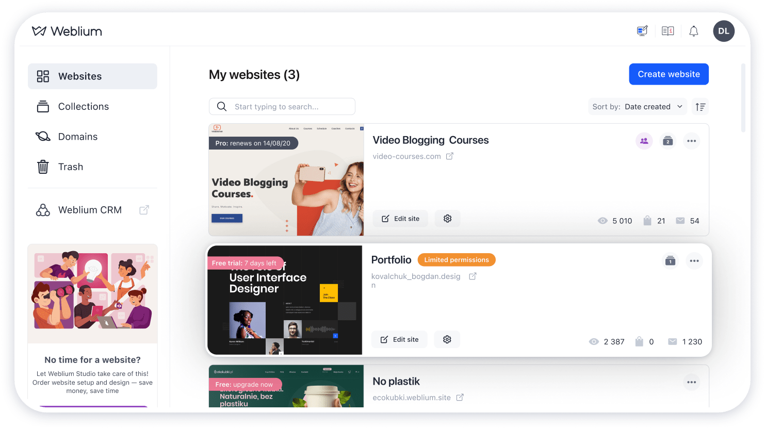The height and width of the screenshot is (429, 765).
Task: Open ecokubki.weblium.site link
Action: (x=412, y=398)
